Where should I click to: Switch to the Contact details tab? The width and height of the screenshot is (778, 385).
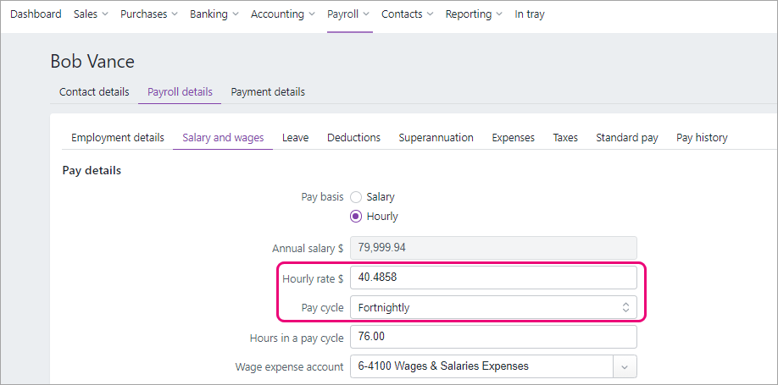tap(94, 92)
